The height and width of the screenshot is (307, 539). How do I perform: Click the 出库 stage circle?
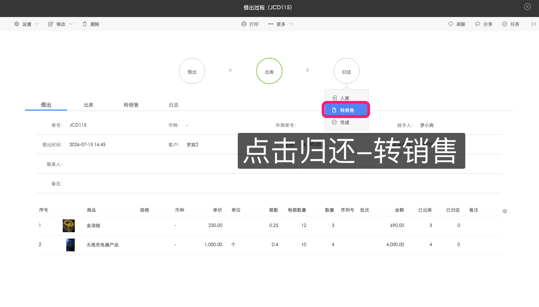coord(269,71)
